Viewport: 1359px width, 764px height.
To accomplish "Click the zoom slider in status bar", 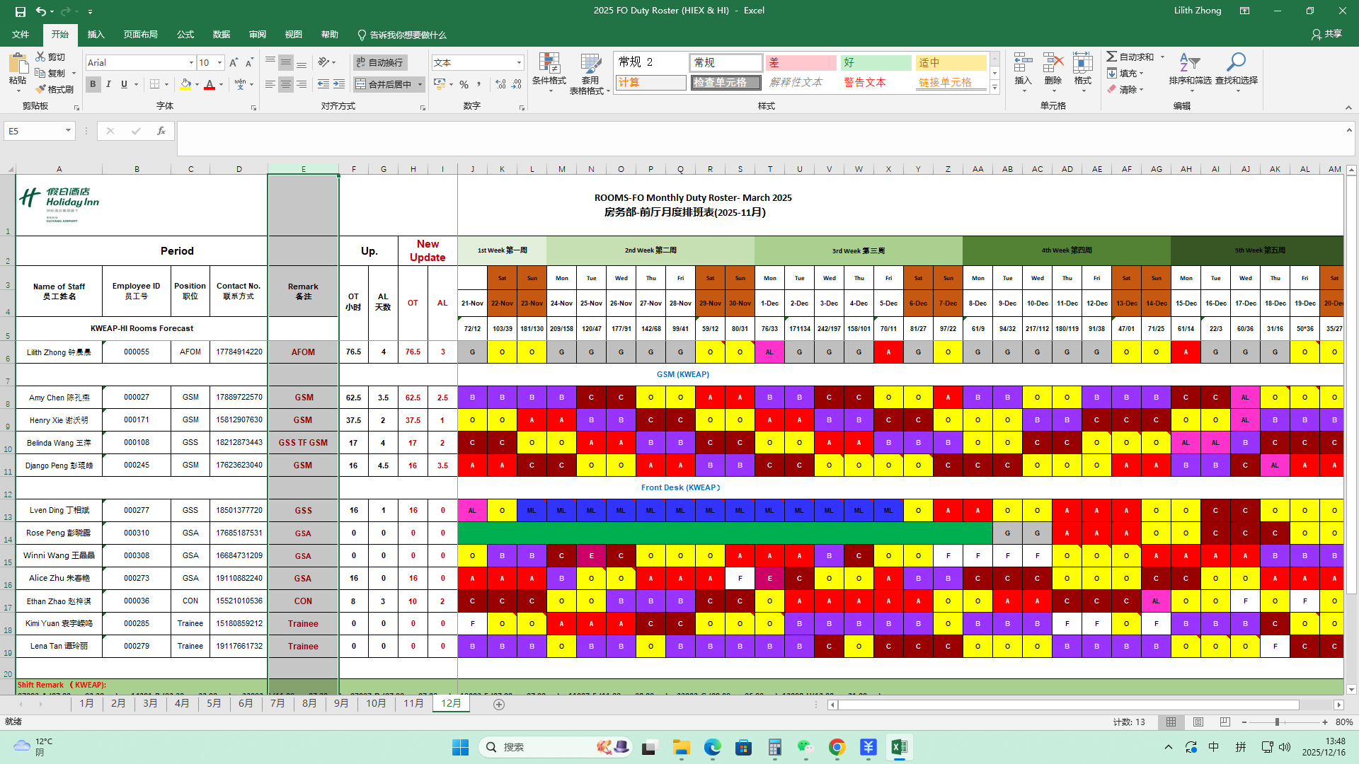I will coord(1277,722).
